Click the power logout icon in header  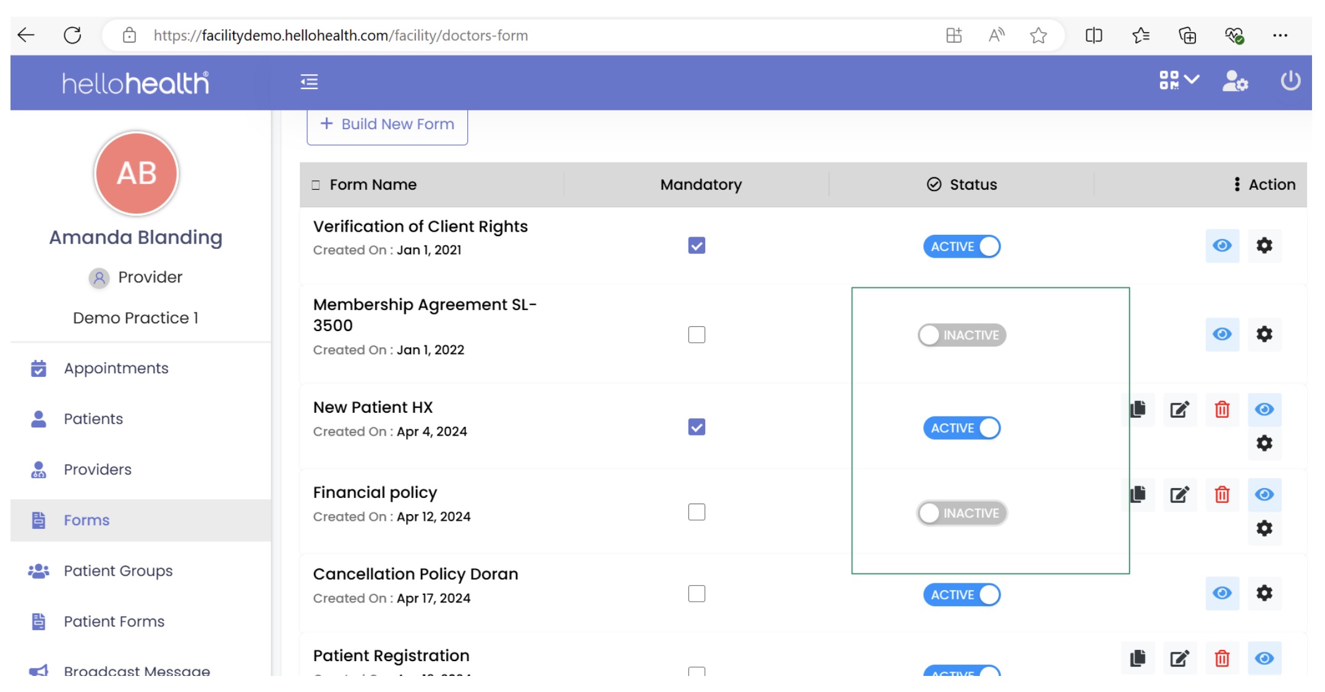pos(1290,81)
